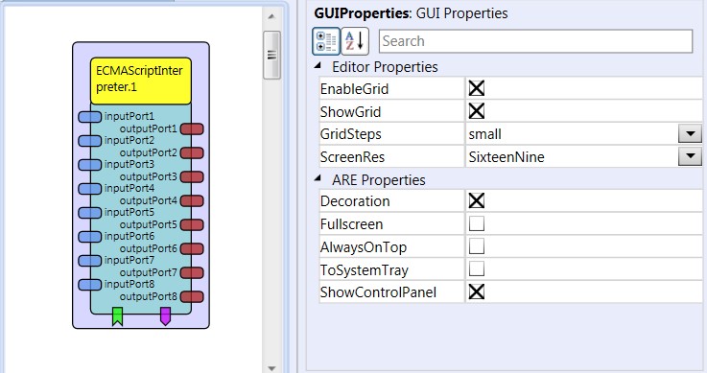Click the red outputPort2 connector
Screen dimensions: 707x373
pyautogui.click(x=192, y=153)
